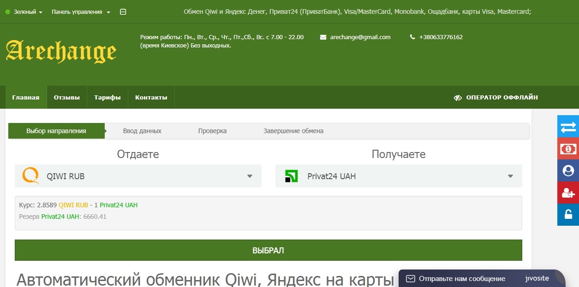Click the envelope icon next to the email address
The image size is (579, 287).
point(323,37)
